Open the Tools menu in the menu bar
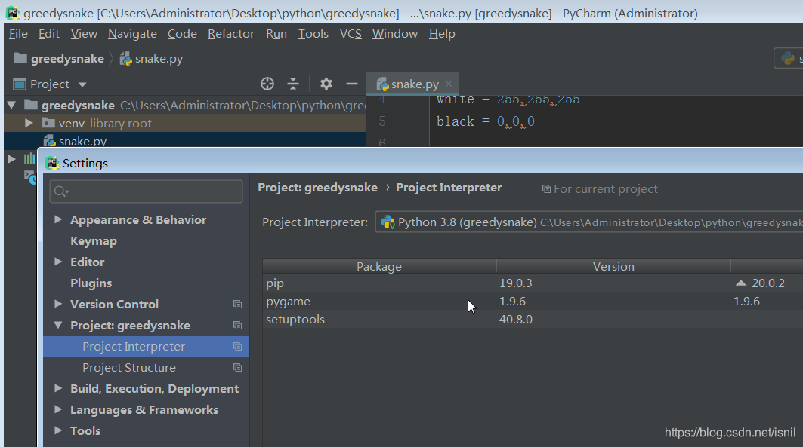The image size is (803, 447). coord(313,34)
